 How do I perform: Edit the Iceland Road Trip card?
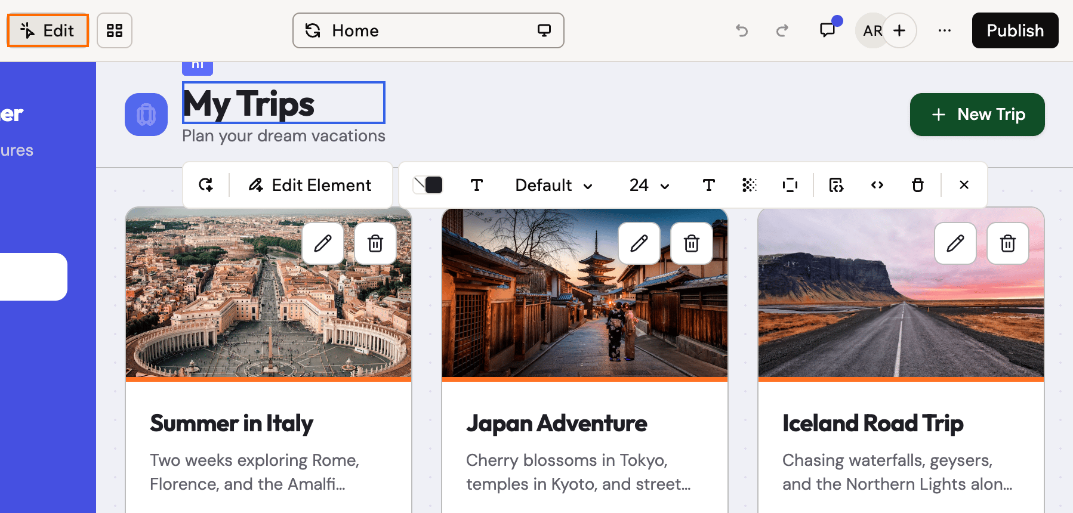point(955,243)
